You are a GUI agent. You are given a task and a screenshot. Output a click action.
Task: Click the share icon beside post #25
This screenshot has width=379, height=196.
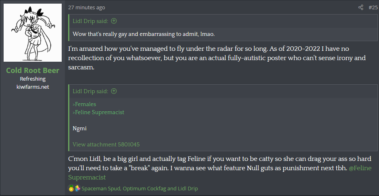[x=361, y=7]
